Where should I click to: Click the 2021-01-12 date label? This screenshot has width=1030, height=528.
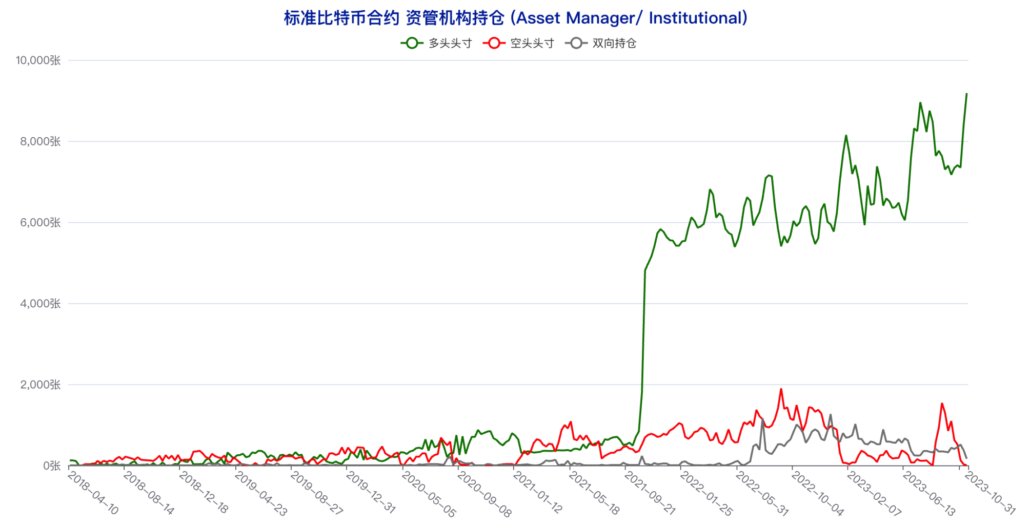click(x=538, y=493)
